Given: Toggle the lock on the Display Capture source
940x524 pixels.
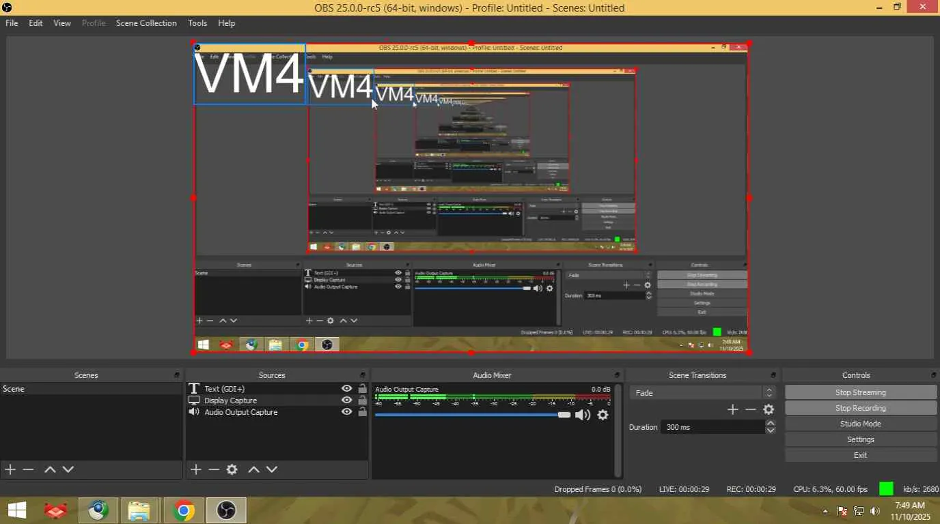Looking at the screenshot, I should [x=362, y=401].
